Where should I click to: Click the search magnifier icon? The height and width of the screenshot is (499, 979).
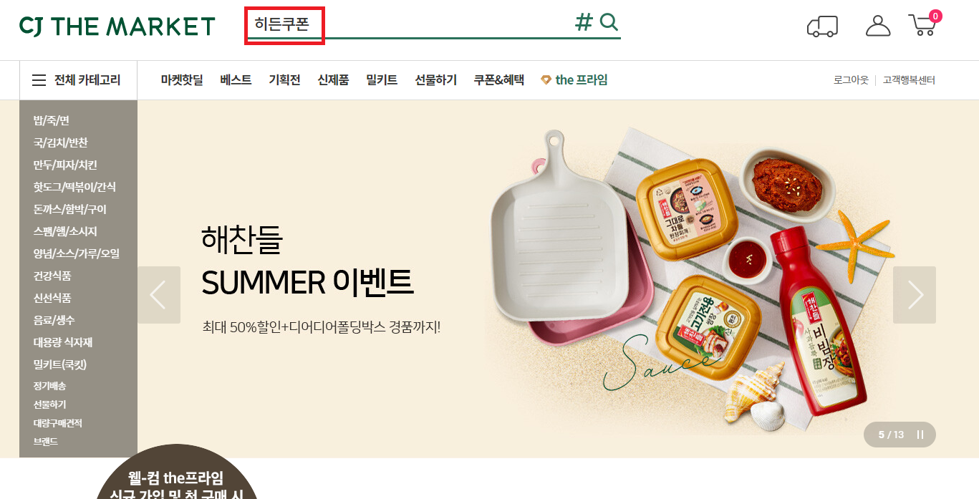609,22
